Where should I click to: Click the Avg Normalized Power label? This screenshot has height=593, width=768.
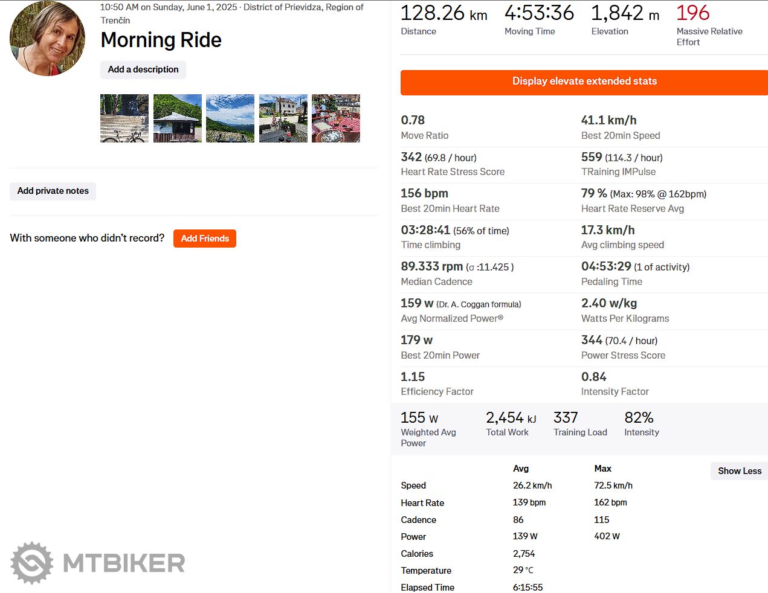pos(452,319)
